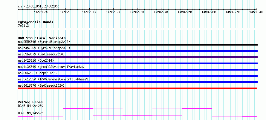Click the 14582.6k ruler tick
The height and width of the screenshot is (120, 266).
coord(209,12)
